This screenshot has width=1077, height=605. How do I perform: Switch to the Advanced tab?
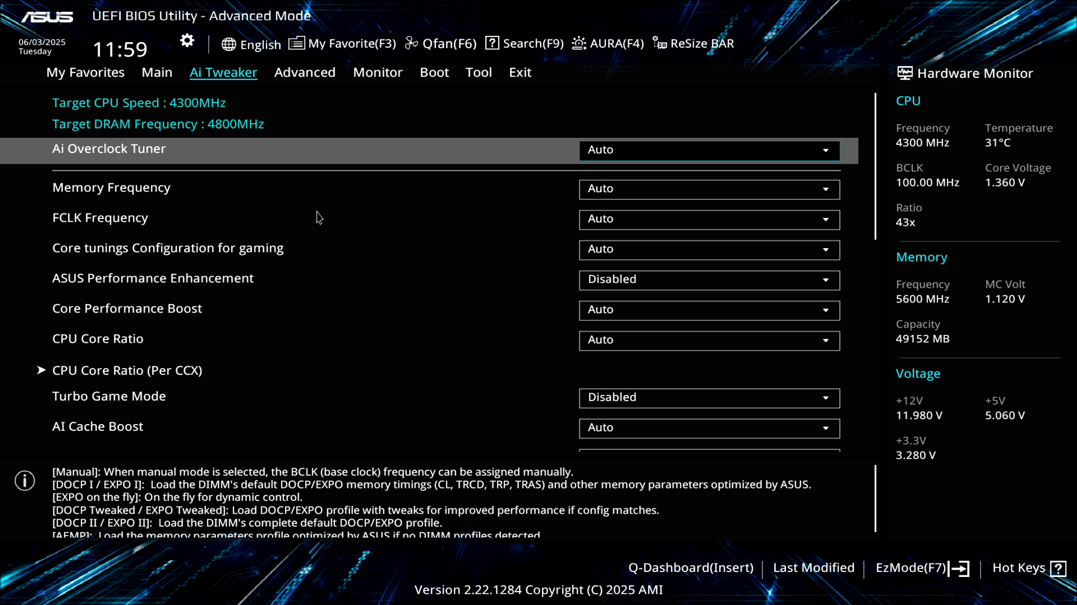click(305, 73)
